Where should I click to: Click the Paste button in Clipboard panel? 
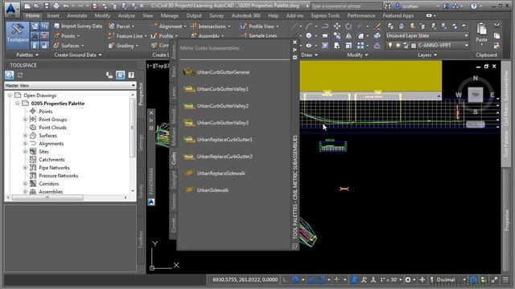pyautogui.click(x=481, y=33)
